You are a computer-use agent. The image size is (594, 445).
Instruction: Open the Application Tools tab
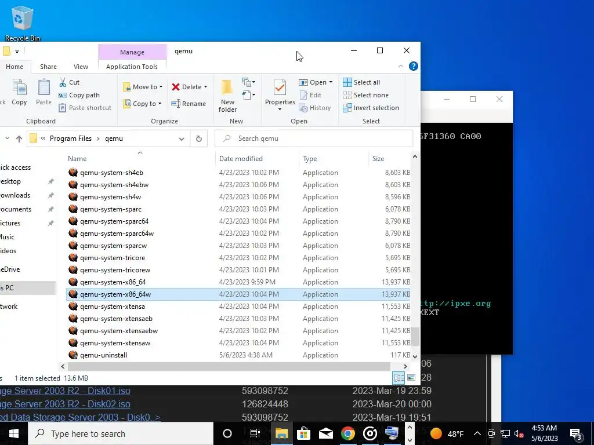click(132, 67)
